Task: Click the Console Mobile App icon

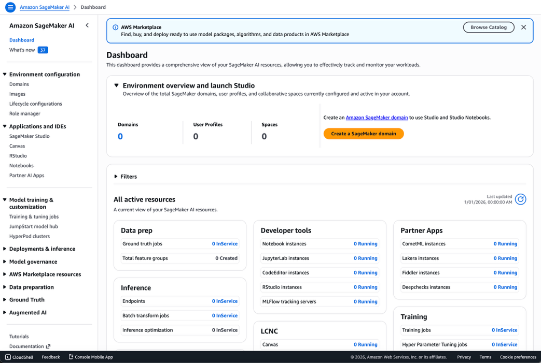Action: click(71, 357)
